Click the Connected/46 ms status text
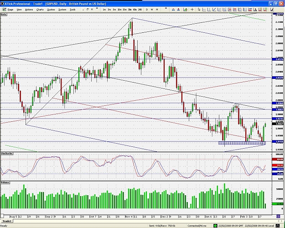The height and width of the screenshot is (228, 285). tap(197, 226)
